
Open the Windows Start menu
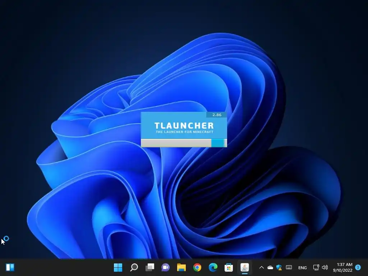(118, 267)
